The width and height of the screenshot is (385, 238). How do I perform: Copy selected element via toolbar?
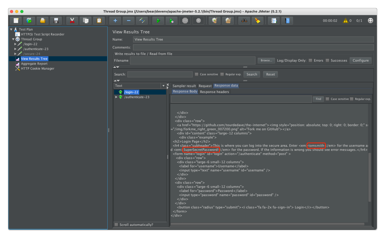click(85, 21)
